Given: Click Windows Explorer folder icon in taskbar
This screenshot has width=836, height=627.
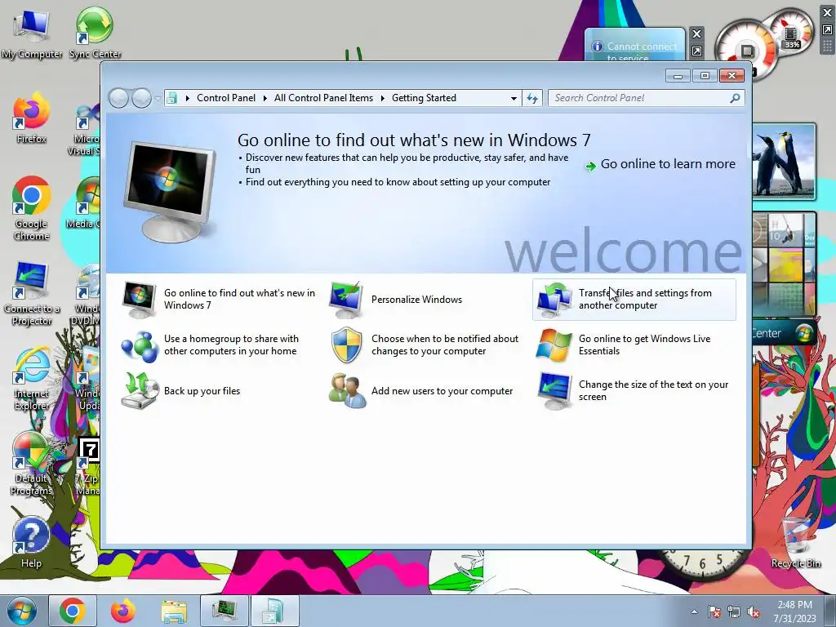Looking at the screenshot, I should pyautogui.click(x=174, y=611).
